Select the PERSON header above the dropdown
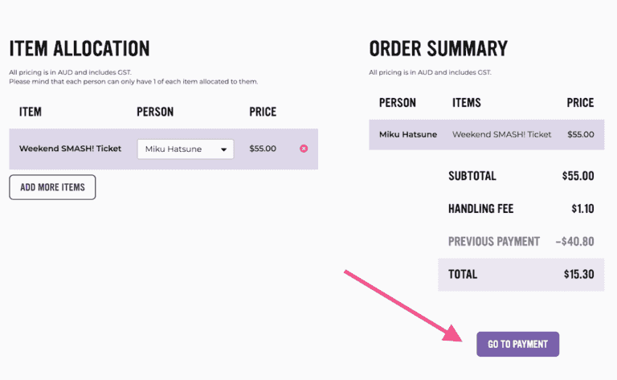Image resolution: width=617 pixels, height=380 pixels. [155, 112]
